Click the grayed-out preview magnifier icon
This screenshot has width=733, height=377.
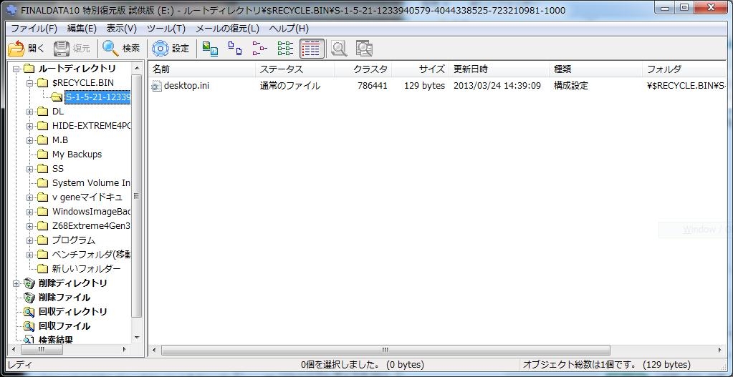(x=339, y=48)
